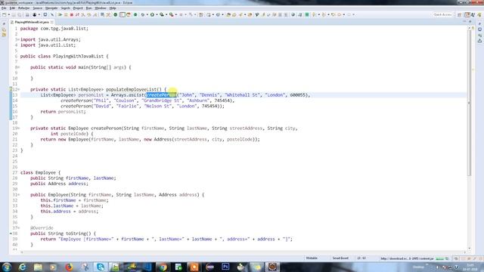Click the New file toolbar icon
Image resolution: width=484 pixels, height=272 pixels.
[x=5, y=15]
